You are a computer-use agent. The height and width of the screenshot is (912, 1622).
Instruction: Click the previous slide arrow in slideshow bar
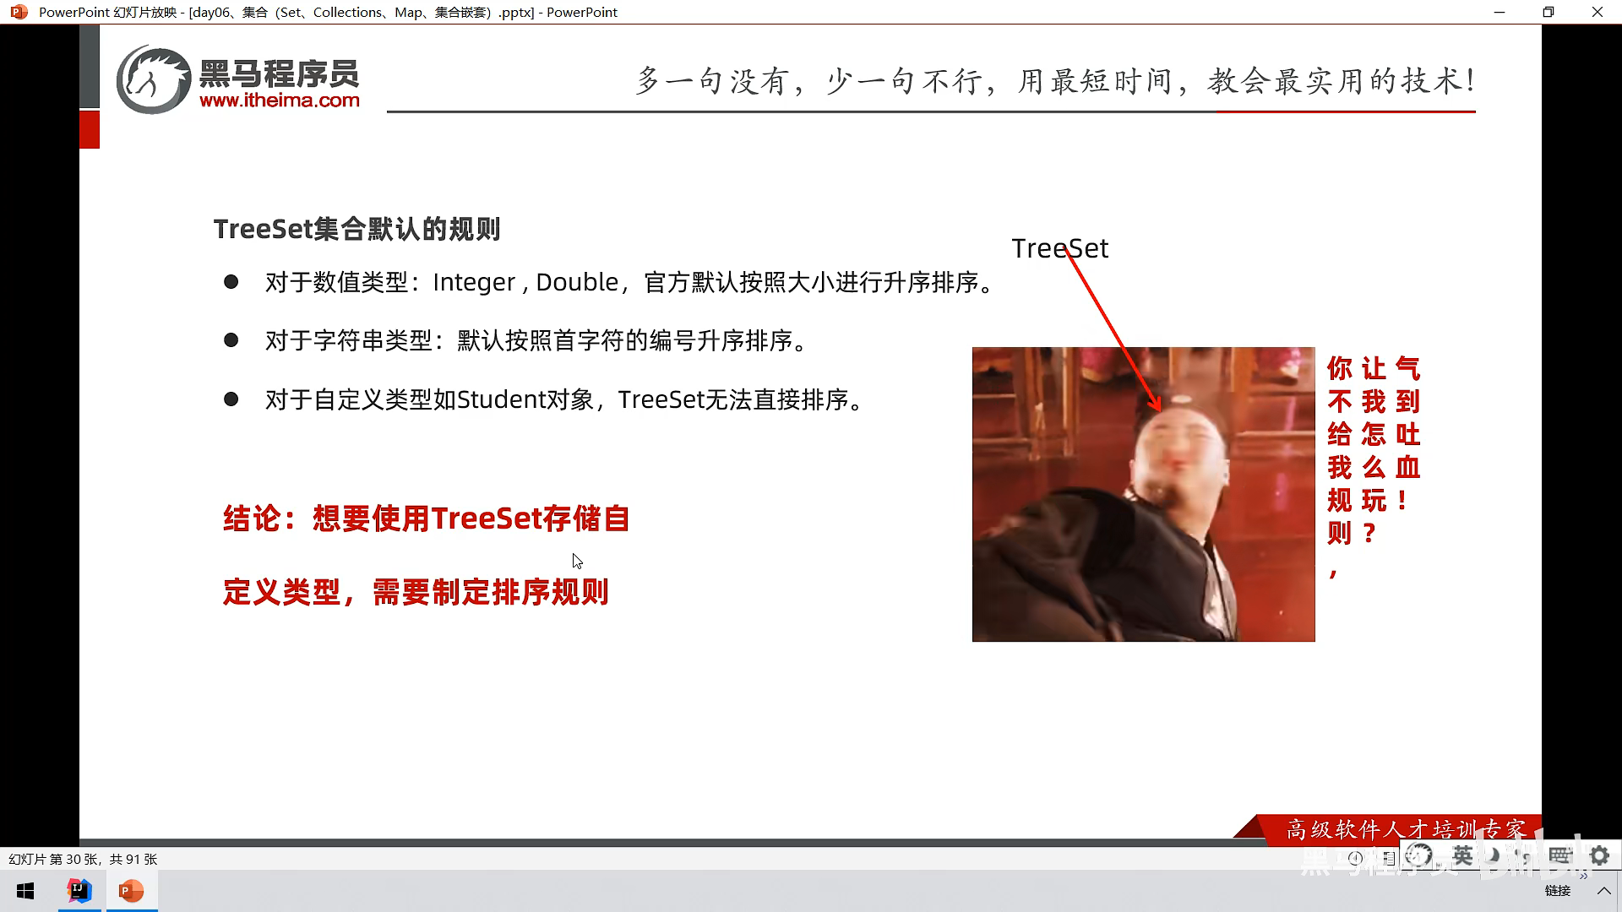pyautogui.click(x=1355, y=858)
